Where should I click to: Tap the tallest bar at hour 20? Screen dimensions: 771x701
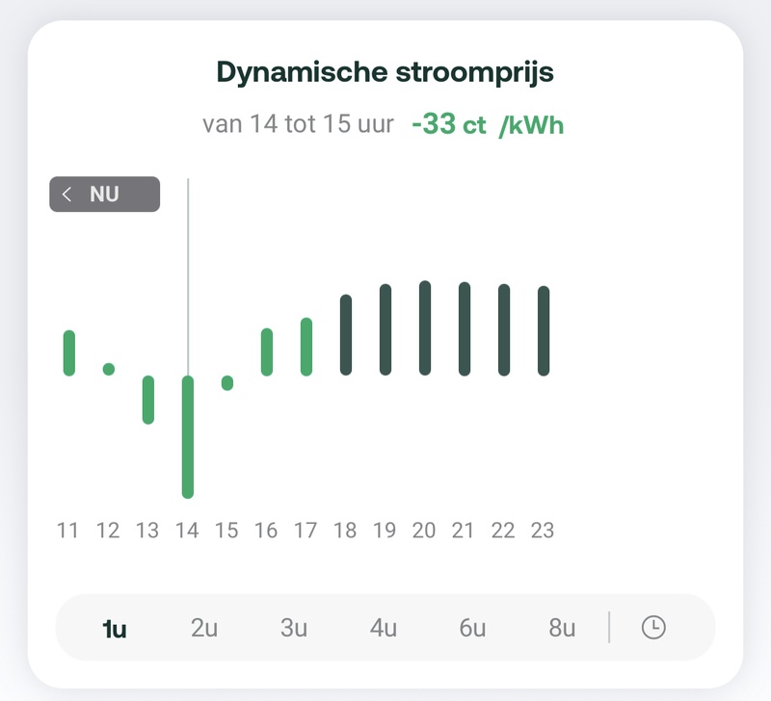coord(425,327)
